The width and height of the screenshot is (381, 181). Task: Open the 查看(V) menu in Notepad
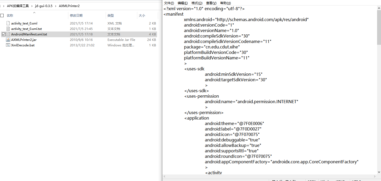click(x=211, y=3)
